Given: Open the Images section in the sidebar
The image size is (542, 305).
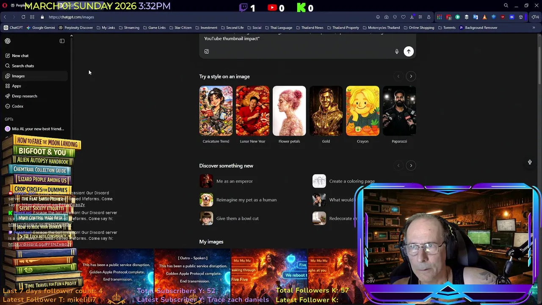Looking at the screenshot, I should click(x=34, y=76).
